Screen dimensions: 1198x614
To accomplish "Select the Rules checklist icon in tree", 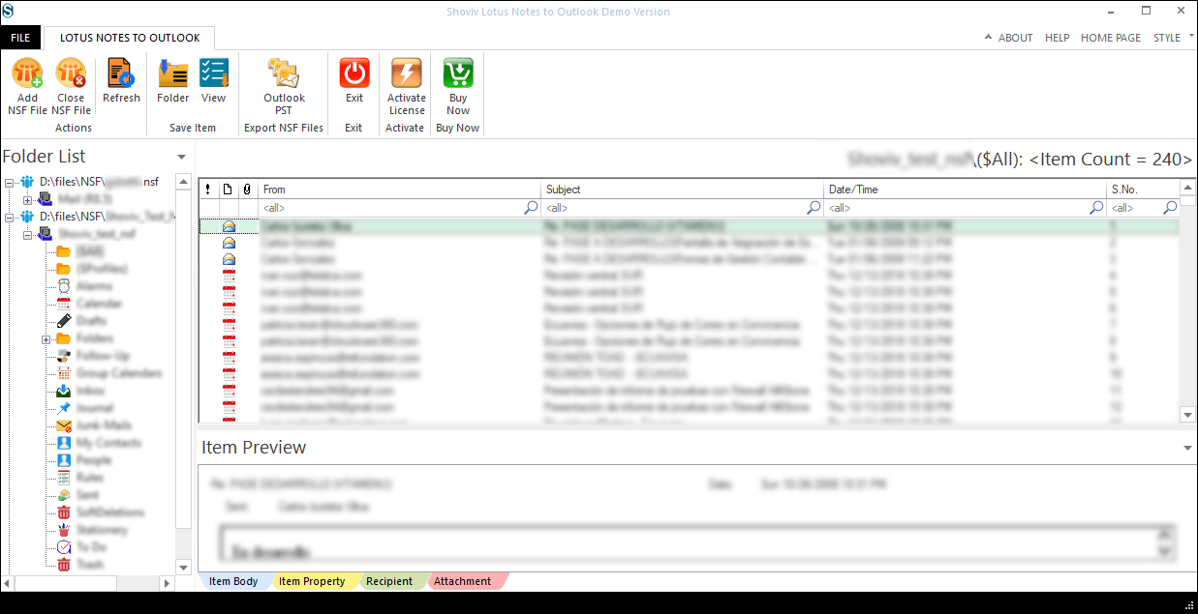I will pyautogui.click(x=63, y=478).
